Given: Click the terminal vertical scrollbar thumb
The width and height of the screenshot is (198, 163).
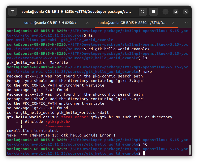Looking at the screenshot, I should coord(190,150).
